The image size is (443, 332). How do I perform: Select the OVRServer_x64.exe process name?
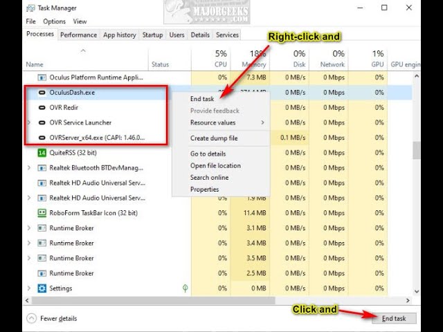(x=97, y=138)
